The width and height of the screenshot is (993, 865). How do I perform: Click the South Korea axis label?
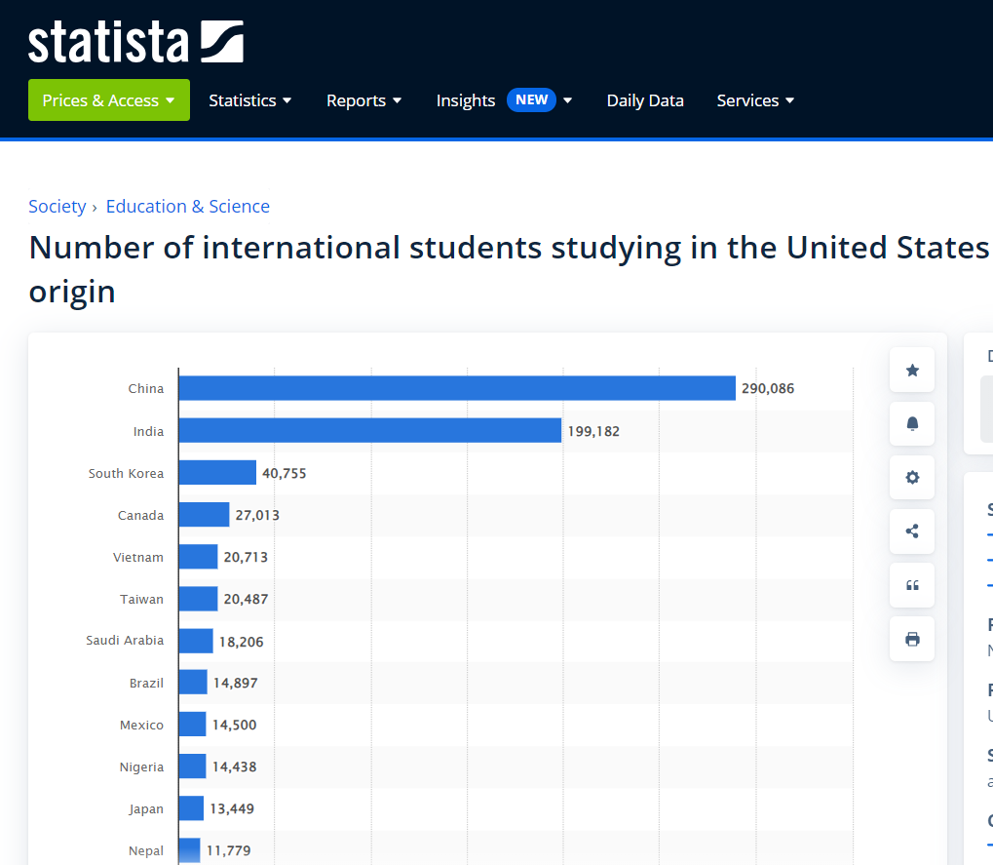126,473
